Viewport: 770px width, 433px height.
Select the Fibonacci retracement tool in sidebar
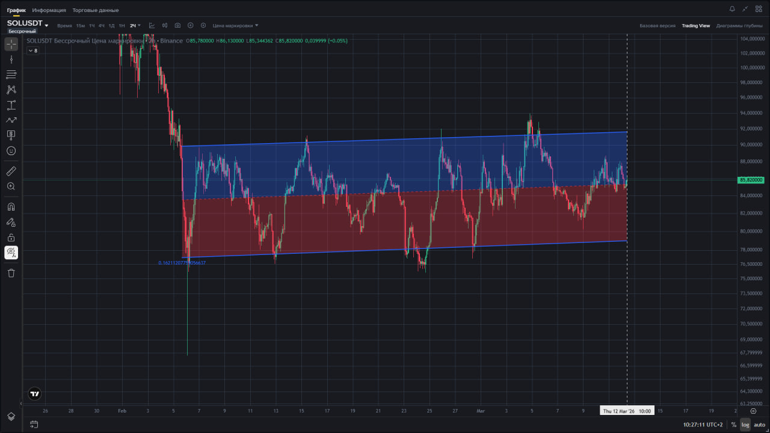(x=11, y=75)
